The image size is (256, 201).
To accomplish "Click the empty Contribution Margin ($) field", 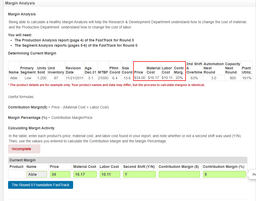I will [179, 174].
